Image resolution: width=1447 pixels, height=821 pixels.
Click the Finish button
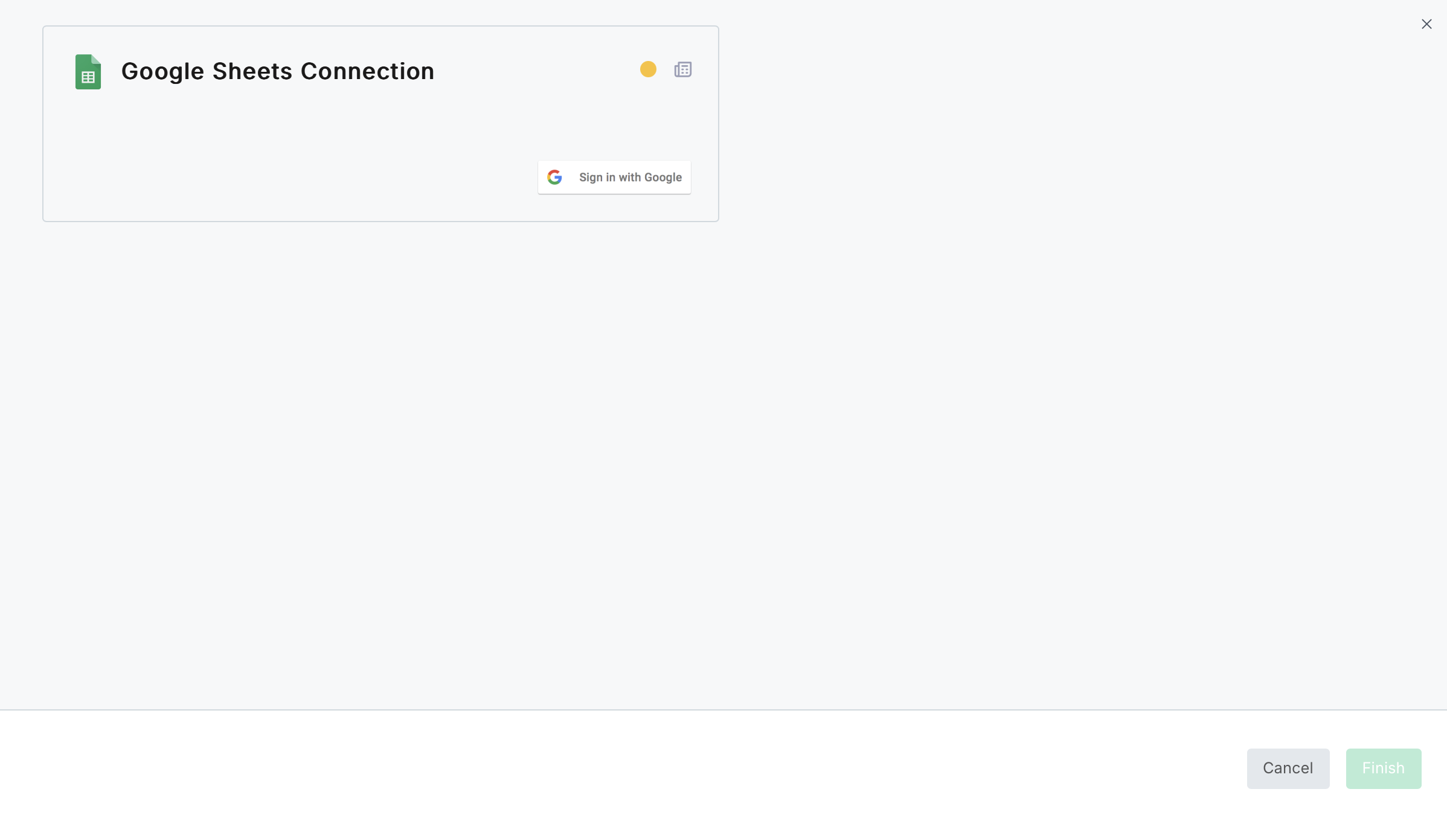[x=1383, y=768]
